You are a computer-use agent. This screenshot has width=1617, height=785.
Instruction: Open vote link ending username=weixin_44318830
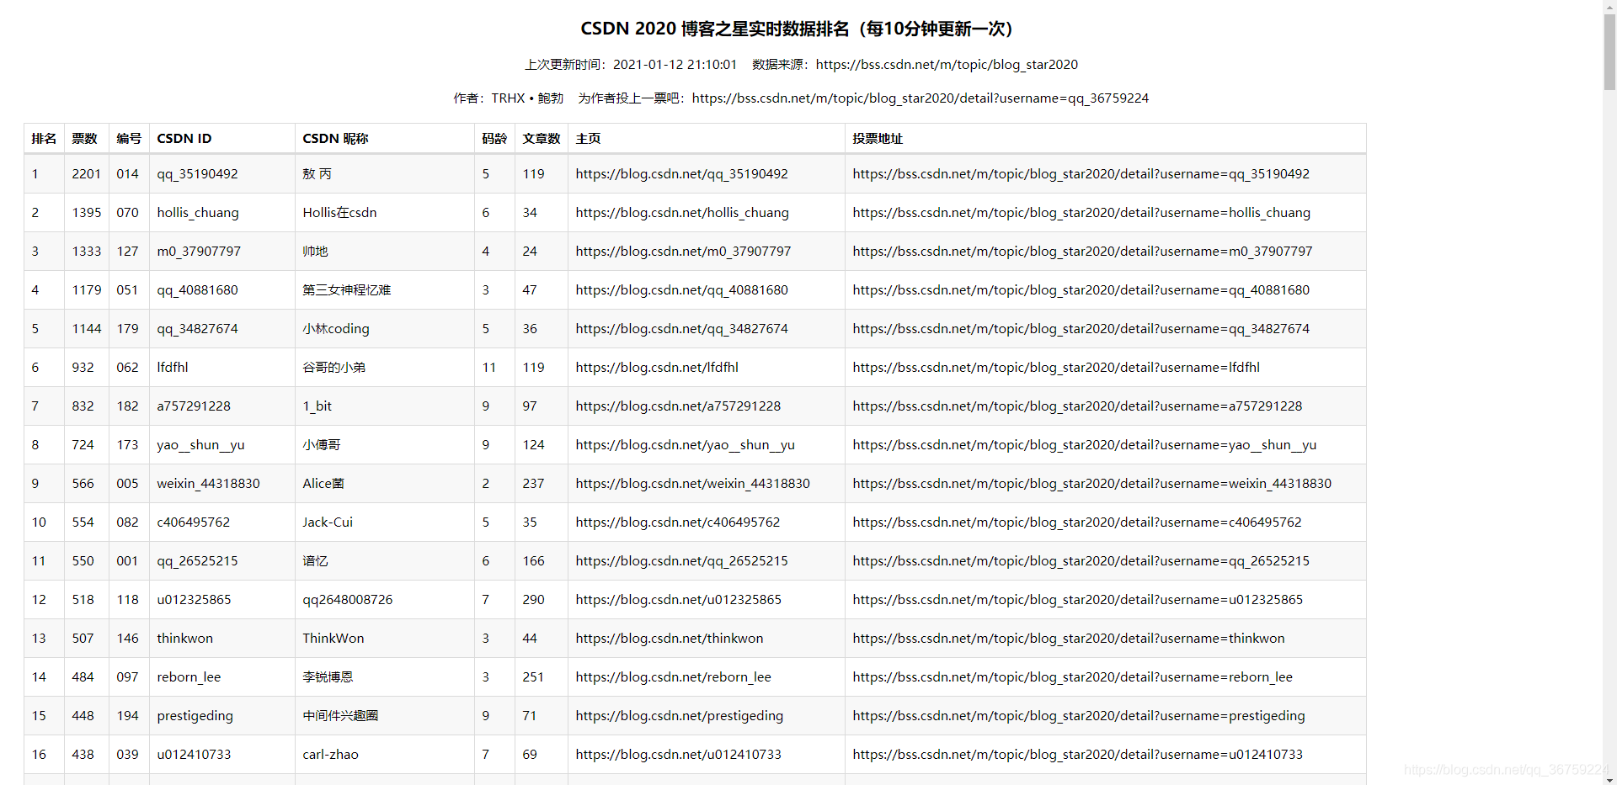tap(1091, 484)
